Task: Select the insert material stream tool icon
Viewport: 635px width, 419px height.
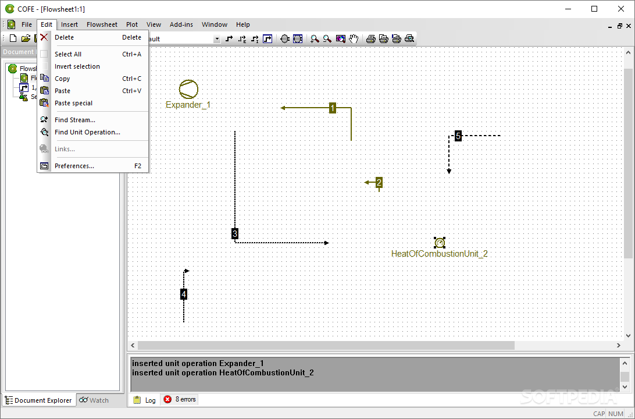Action: tap(229, 39)
